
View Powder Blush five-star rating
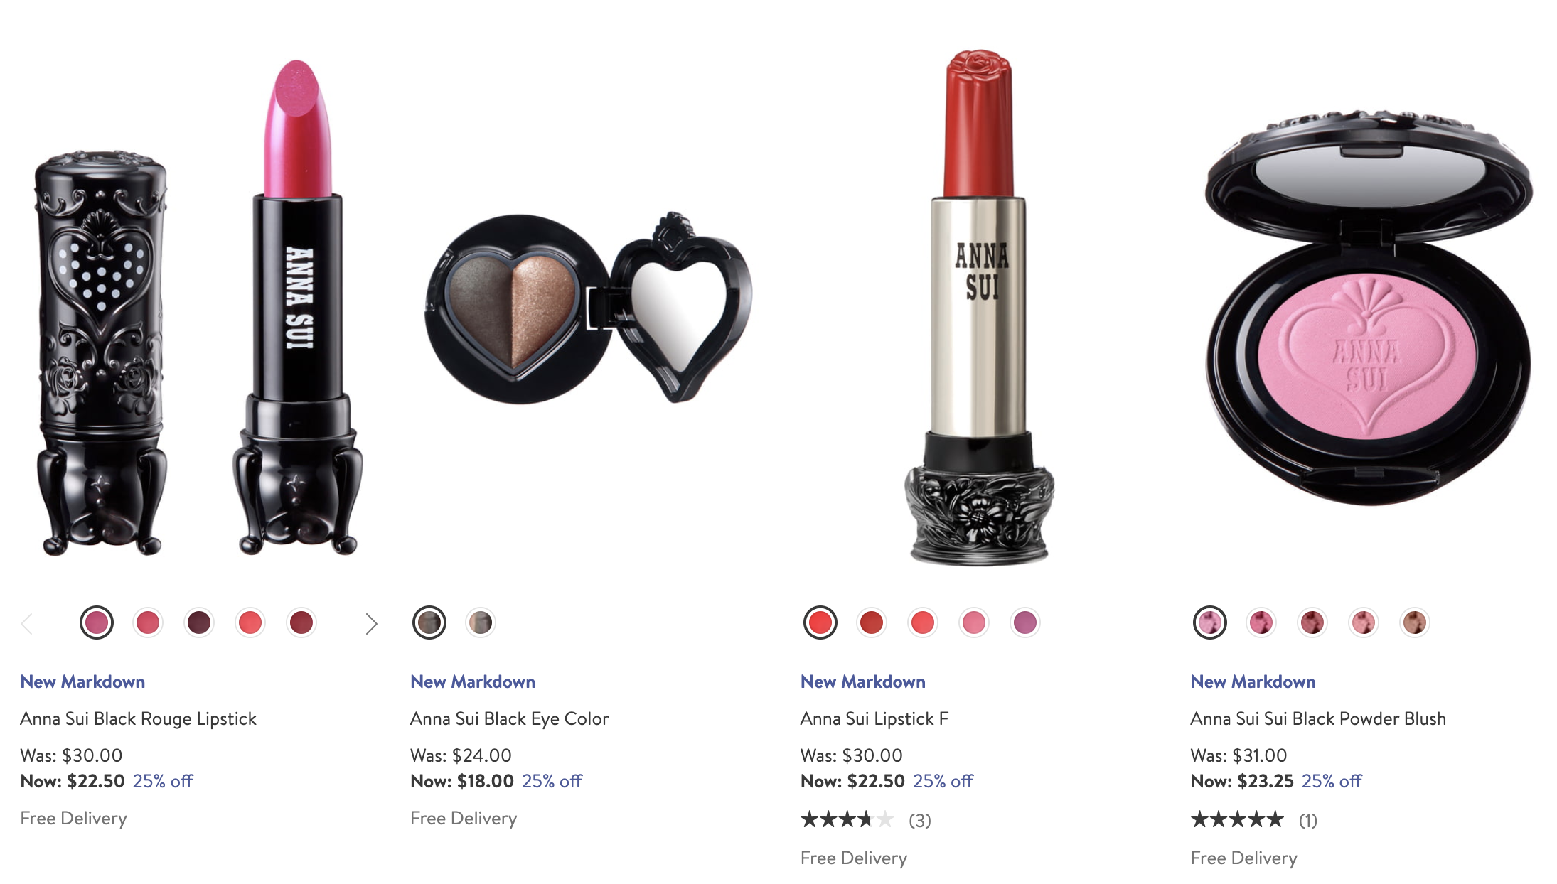(x=1254, y=820)
